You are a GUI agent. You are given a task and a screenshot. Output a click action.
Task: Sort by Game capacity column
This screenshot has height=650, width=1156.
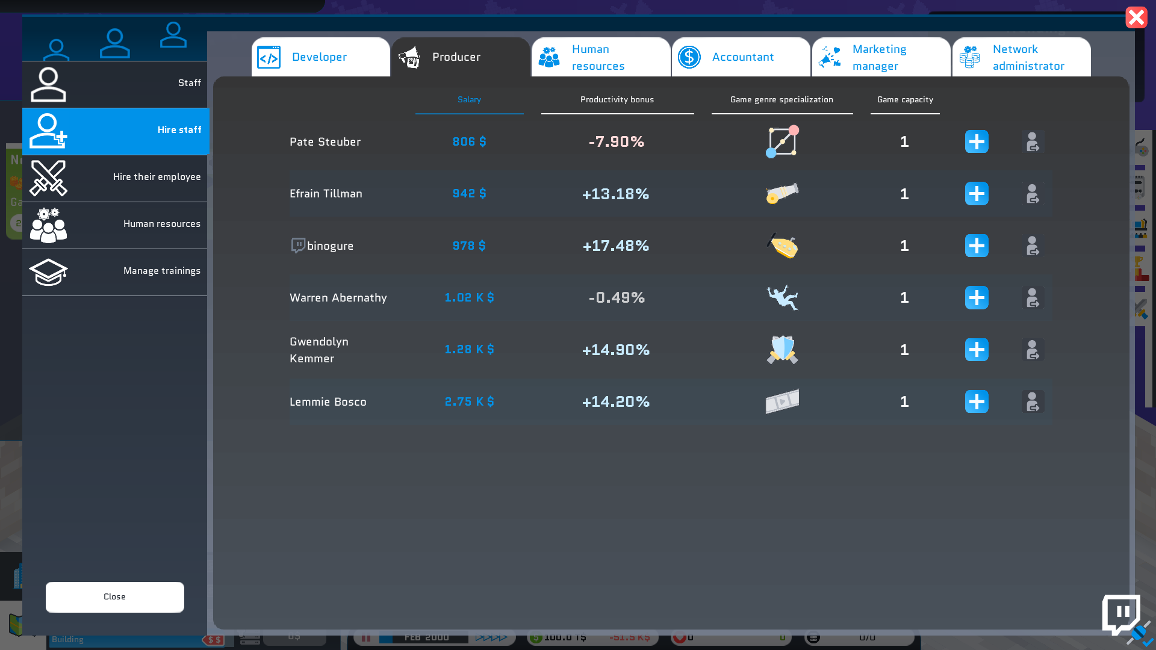(904, 100)
